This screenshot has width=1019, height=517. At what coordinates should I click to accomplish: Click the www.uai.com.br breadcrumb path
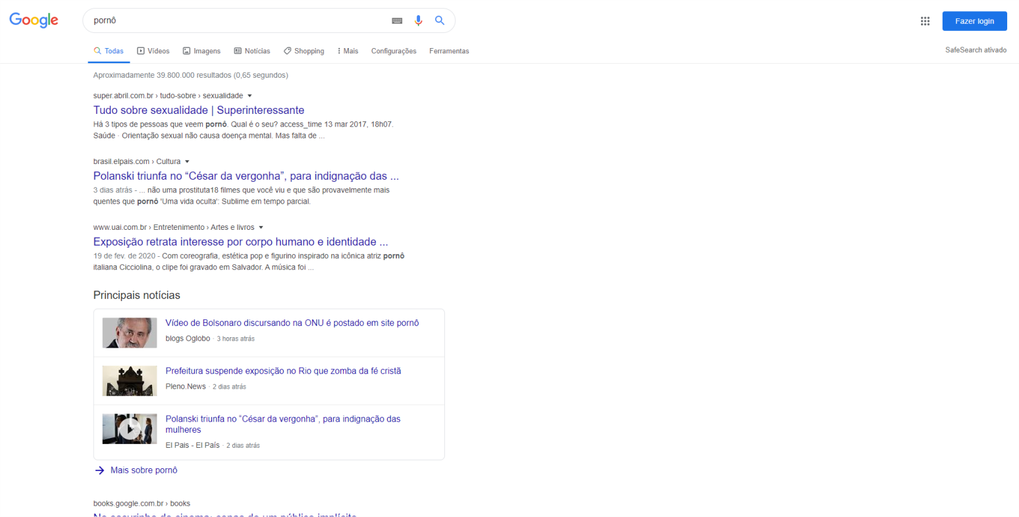click(x=174, y=227)
